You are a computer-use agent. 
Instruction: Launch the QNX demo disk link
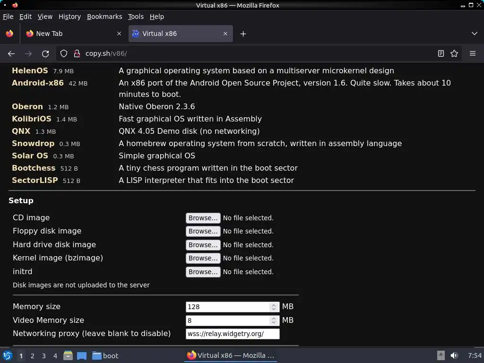[x=21, y=131]
